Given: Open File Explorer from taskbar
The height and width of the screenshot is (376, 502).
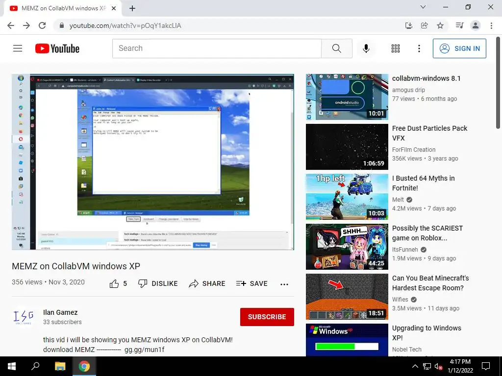Looking at the screenshot, I should (x=60, y=366).
